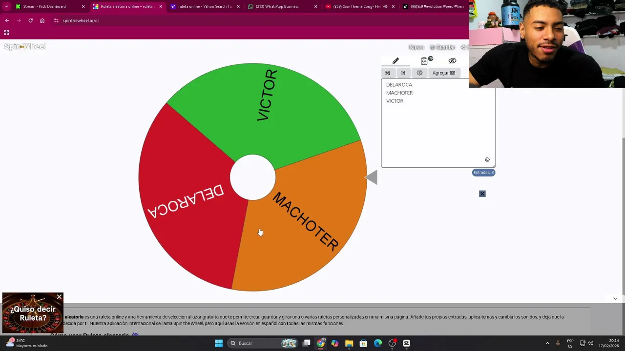Close the WhatsApp Business tab
This screenshot has width=625, height=351.
(315, 7)
